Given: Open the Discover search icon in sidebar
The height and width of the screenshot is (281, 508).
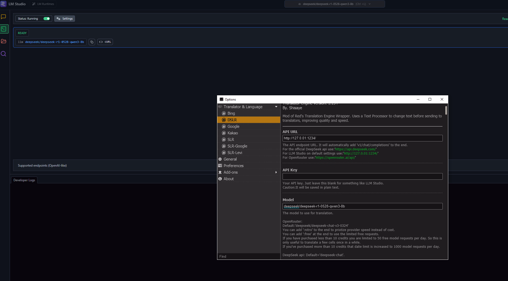Looking at the screenshot, I should 4,54.
